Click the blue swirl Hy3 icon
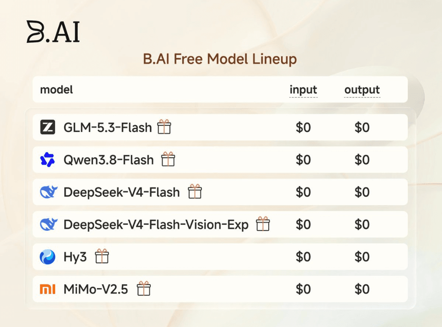Image resolution: width=442 pixels, height=327 pixels. 47,257
